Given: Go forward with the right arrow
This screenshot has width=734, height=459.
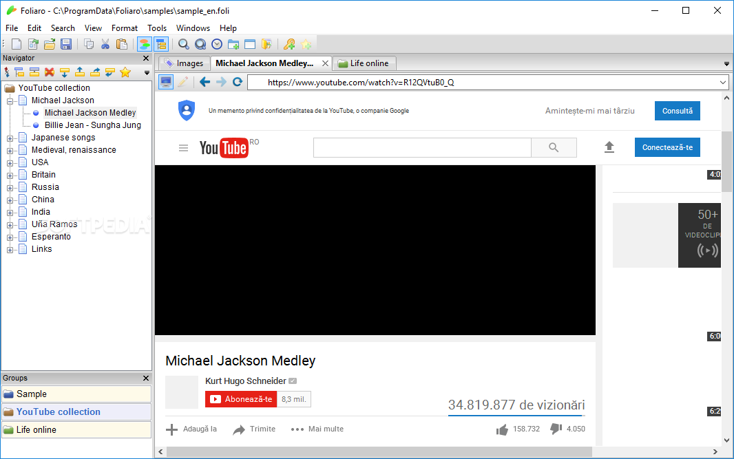Looking at the screenshot, I should tap(221, 82).
